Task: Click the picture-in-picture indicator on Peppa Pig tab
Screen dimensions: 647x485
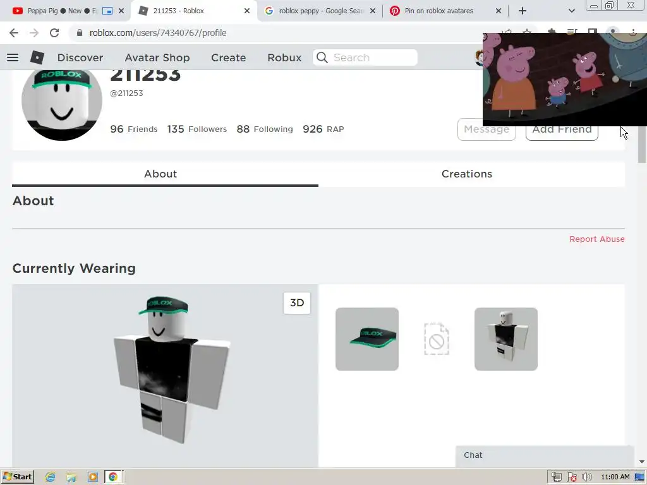Action: point(107,11)
